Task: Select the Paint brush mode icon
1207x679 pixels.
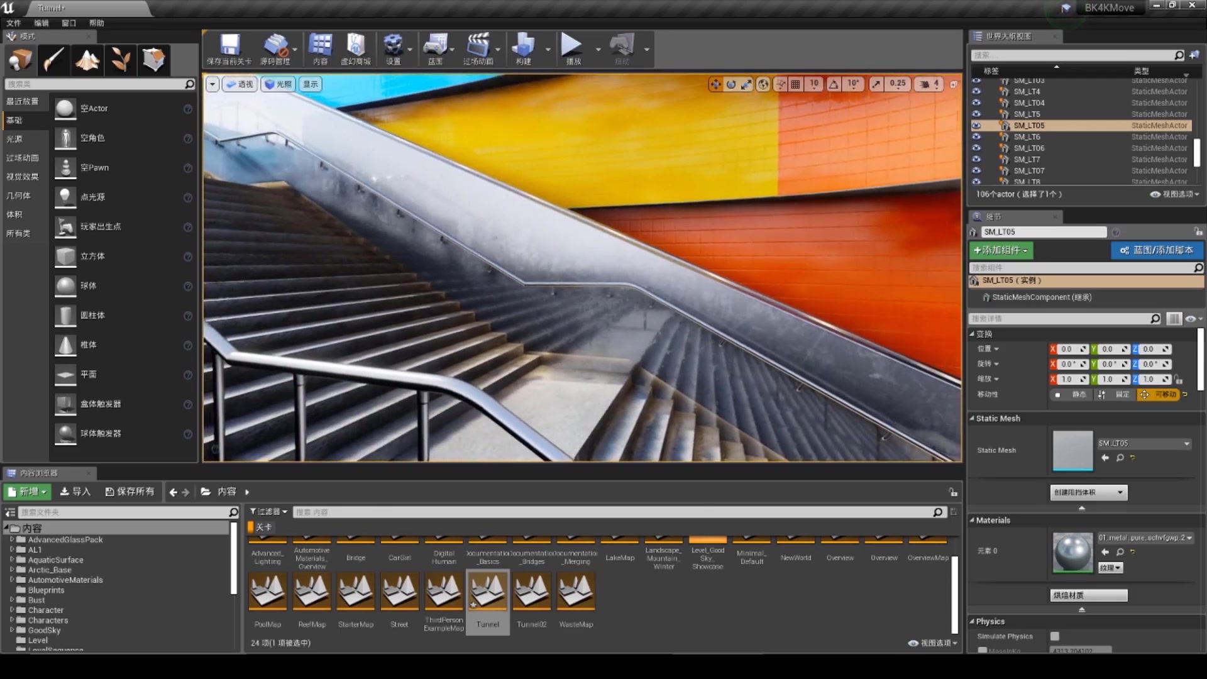Action: point(53,60)
